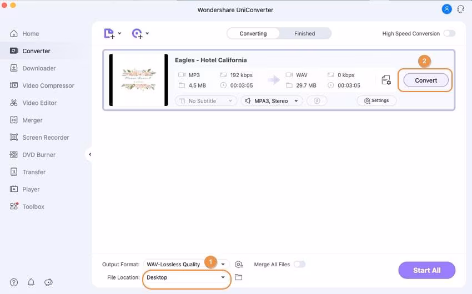The height and width of the screenshot is (294, 472).
Task: Open the WAV-Lossless Quality Output Format dropdown
Action: (187, 264)
